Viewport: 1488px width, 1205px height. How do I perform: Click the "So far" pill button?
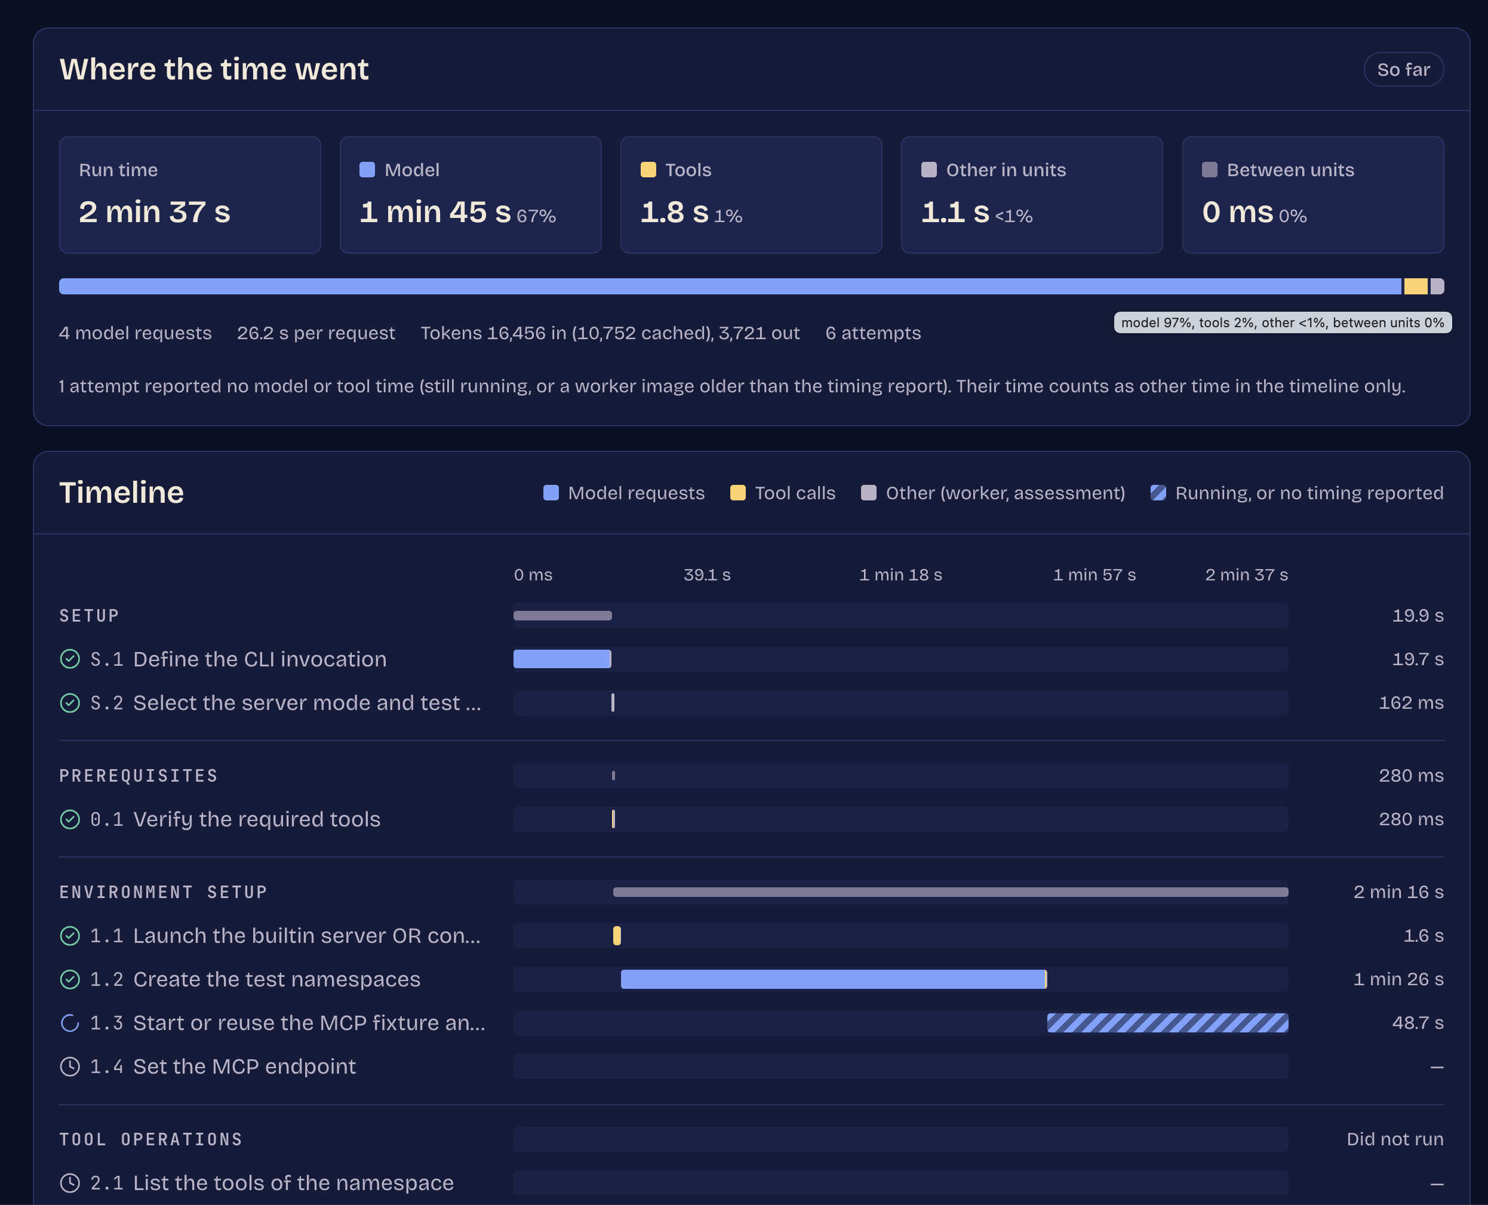1403,69
